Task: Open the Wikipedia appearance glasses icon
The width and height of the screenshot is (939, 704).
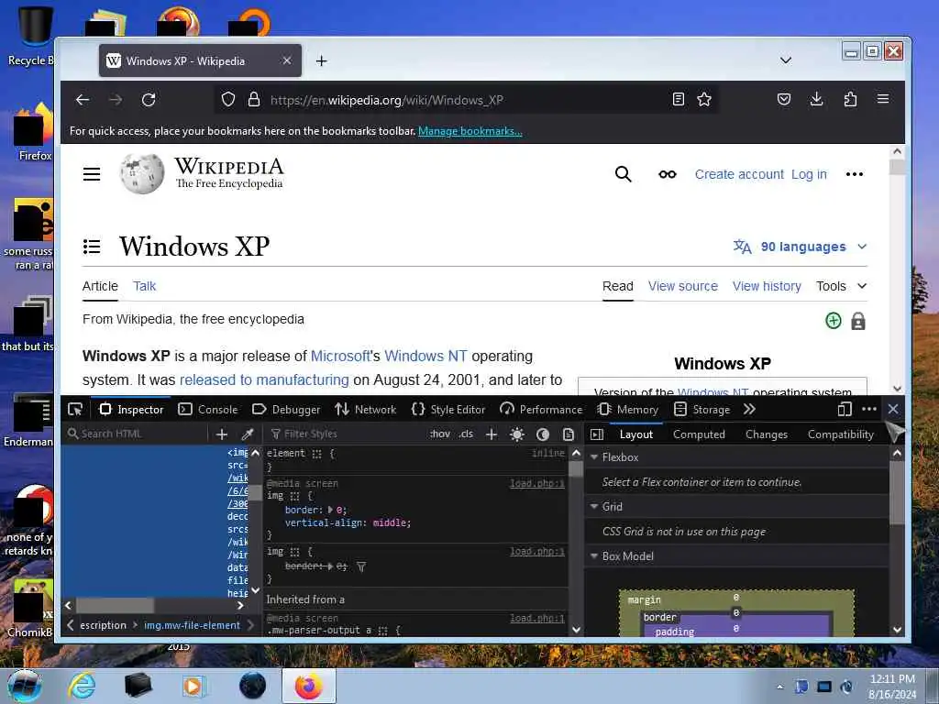Action: 668,174
